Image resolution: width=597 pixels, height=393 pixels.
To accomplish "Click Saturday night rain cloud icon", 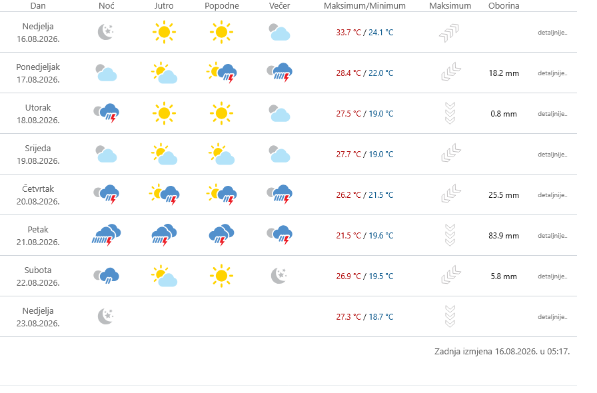I will 106,276.
